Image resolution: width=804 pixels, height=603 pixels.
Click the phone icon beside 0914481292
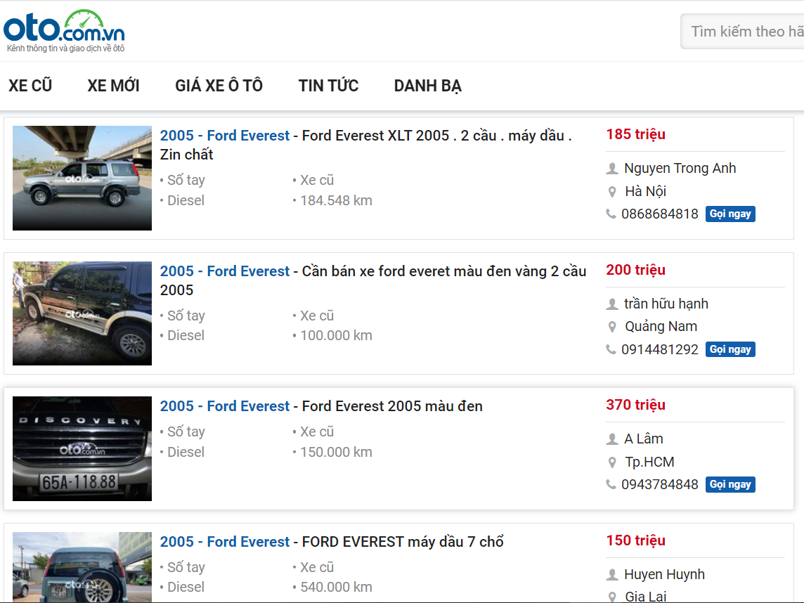pyautogui.click(x=611, y=349)
